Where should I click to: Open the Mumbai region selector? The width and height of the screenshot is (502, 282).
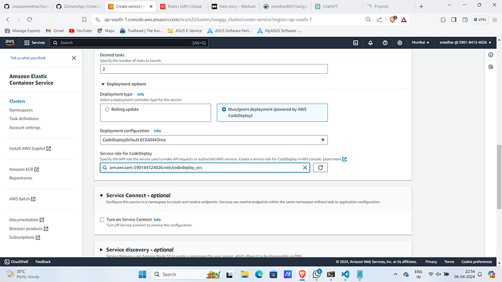(x=421, y=43)
